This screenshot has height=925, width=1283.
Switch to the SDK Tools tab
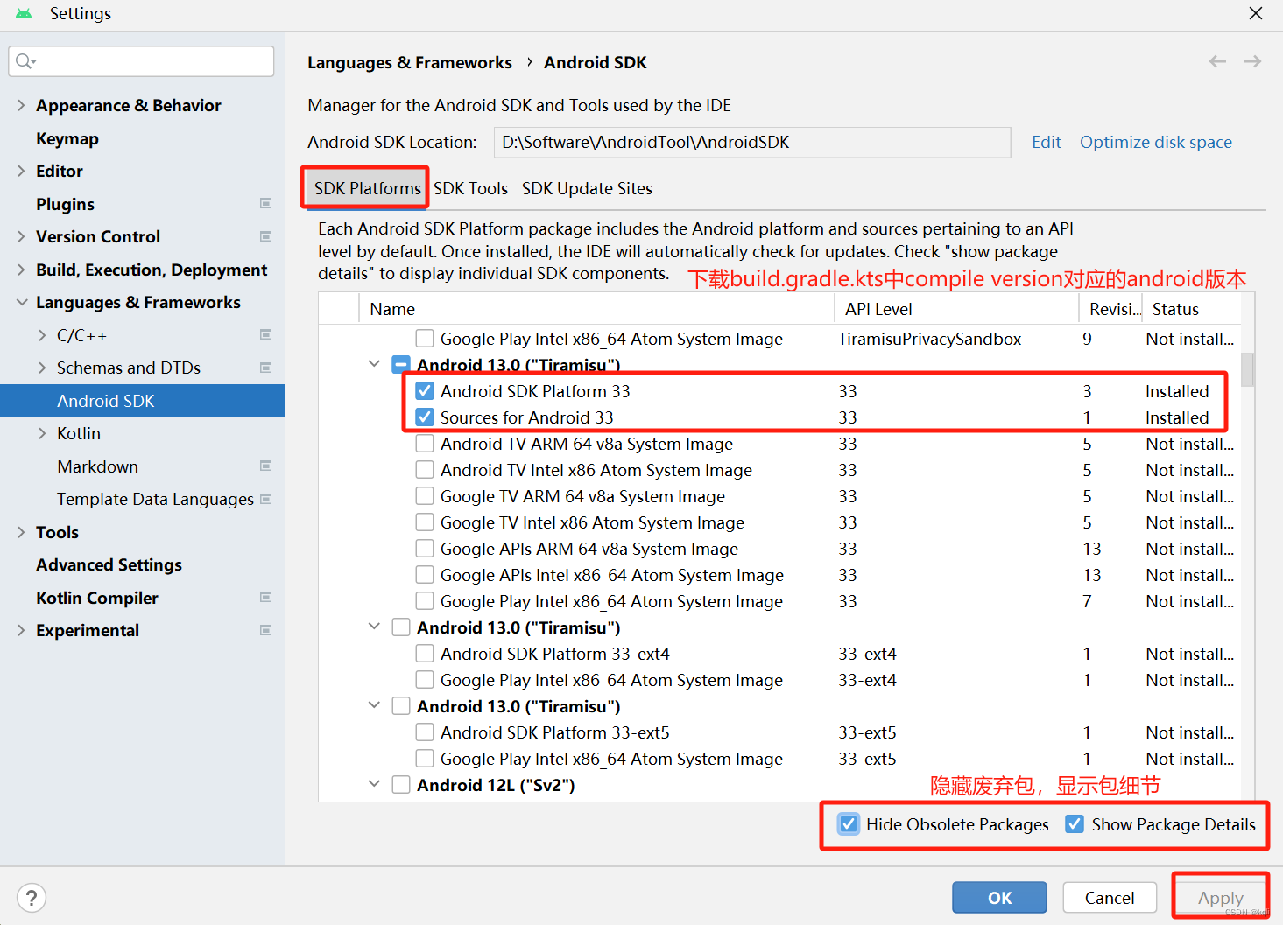[470, 188]
